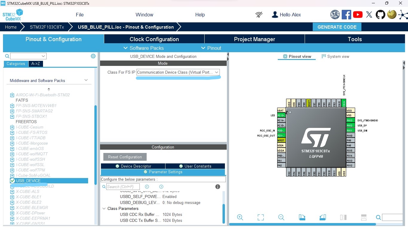
Task: Click the category settings gear icon
Action: [93, 56]
